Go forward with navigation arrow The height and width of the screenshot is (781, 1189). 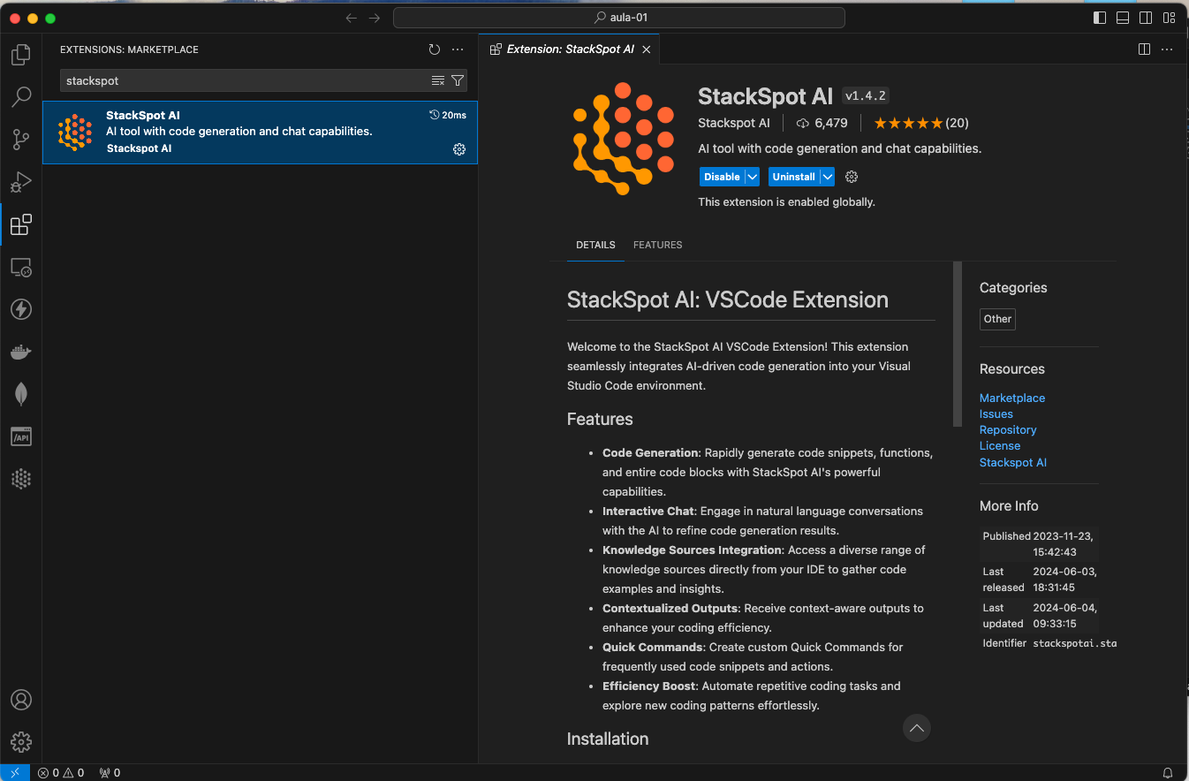pyautogui.click(x=375, y=18)
